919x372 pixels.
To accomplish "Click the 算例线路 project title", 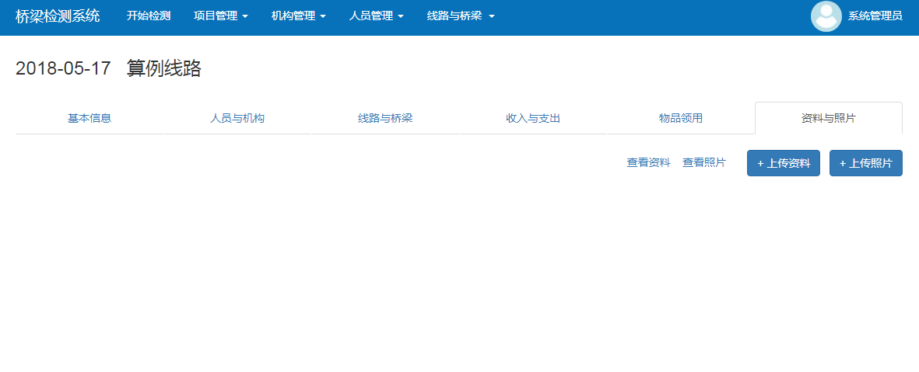I will coord(164,68).
